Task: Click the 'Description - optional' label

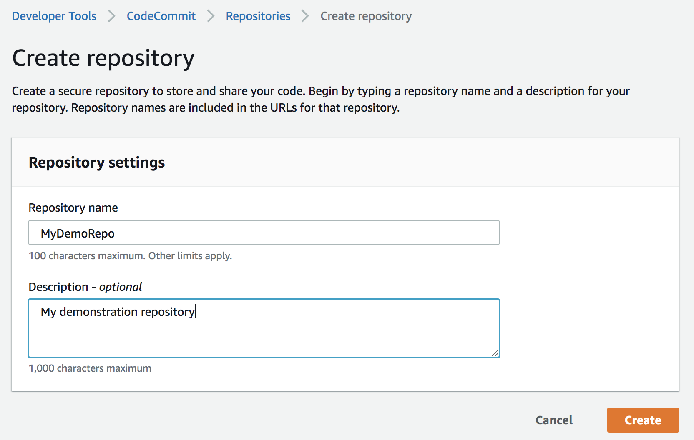Action: pos(85,287)
